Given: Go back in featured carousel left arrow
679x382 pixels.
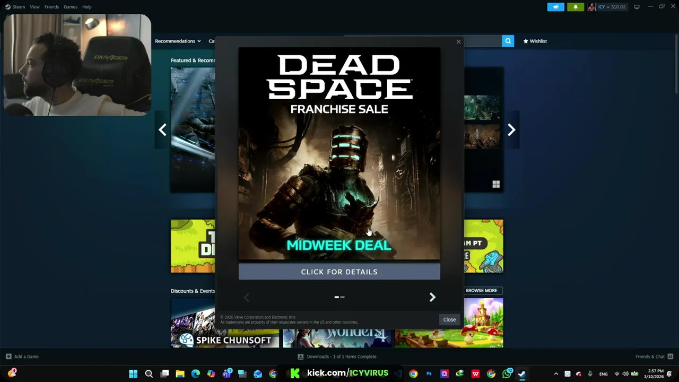Looking at the screenshot, I should (x=162, y=130).
